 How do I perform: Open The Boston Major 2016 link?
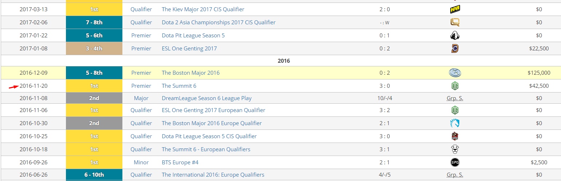click(x=191, y=73)
